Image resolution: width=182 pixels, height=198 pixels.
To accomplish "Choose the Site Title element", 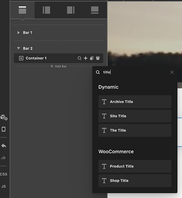I will (x=135, y=116).
